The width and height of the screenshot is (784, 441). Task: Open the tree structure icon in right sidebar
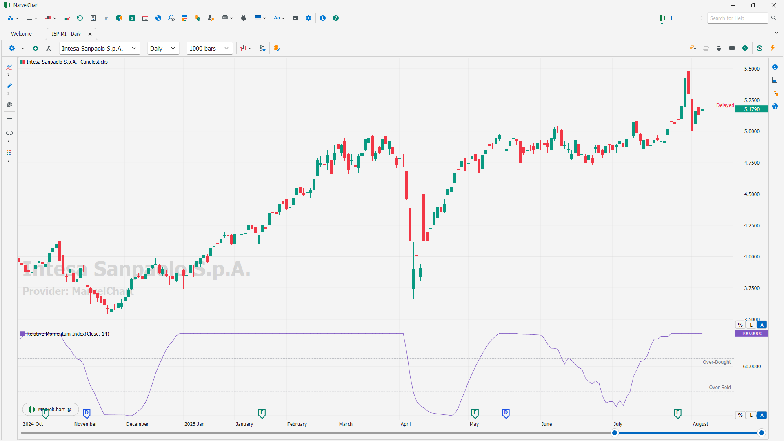[775, 93]
